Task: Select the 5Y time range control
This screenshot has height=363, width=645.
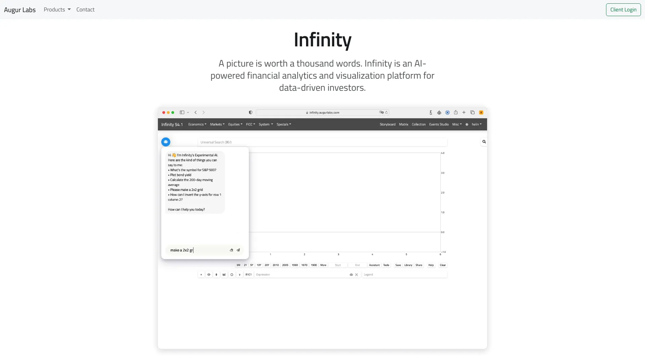Action: (251, 265)
